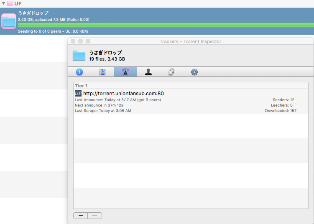Click the 'Seeders: 12' value
This screenshot has width=314, height=224.
coord(283,100)
